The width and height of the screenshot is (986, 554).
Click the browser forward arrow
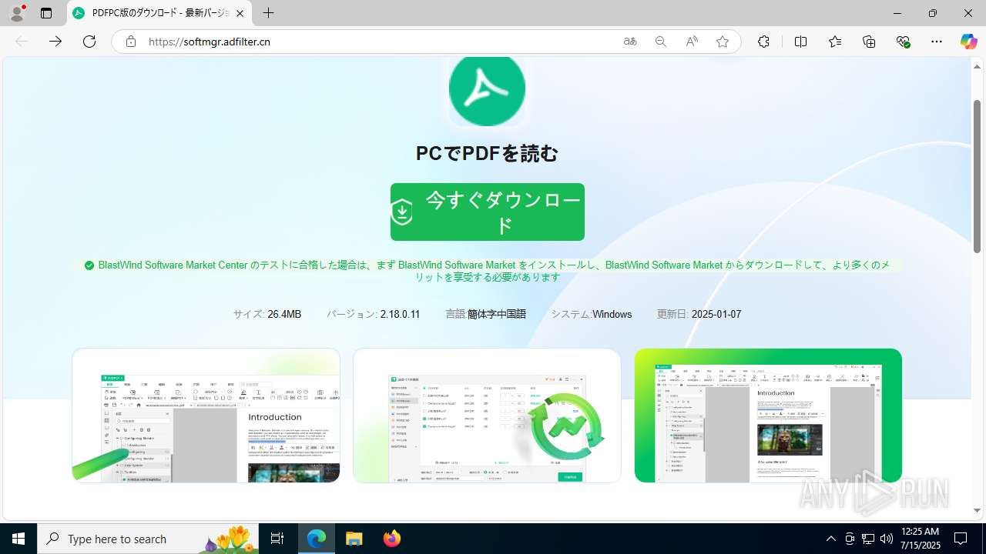click(55, 42)
